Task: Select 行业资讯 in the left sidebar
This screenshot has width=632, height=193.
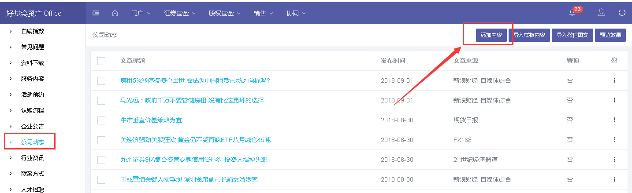Action: (33, 158)
